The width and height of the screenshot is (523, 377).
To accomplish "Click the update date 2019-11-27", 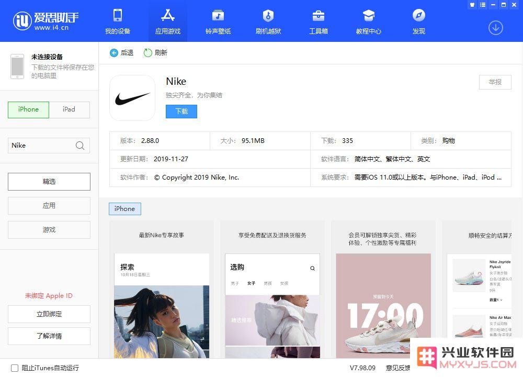I will click(171, 159).
